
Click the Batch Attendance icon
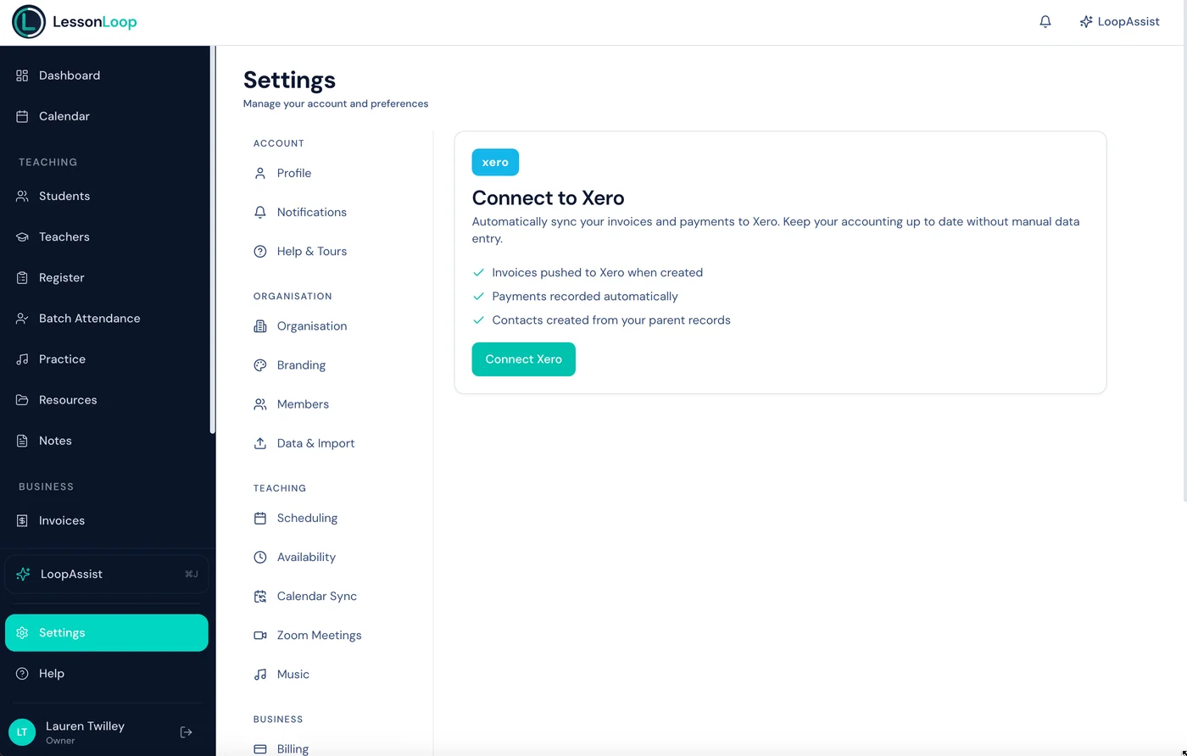(21, 318)
